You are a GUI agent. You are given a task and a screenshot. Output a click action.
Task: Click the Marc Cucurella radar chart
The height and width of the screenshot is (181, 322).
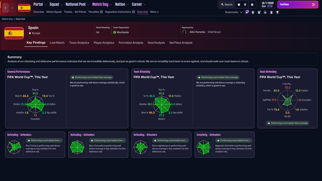(x=77, y=147)
